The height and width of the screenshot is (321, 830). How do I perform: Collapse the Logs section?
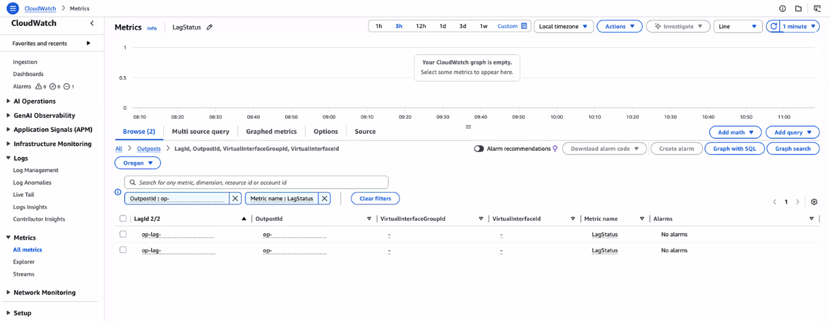(8, 158)
